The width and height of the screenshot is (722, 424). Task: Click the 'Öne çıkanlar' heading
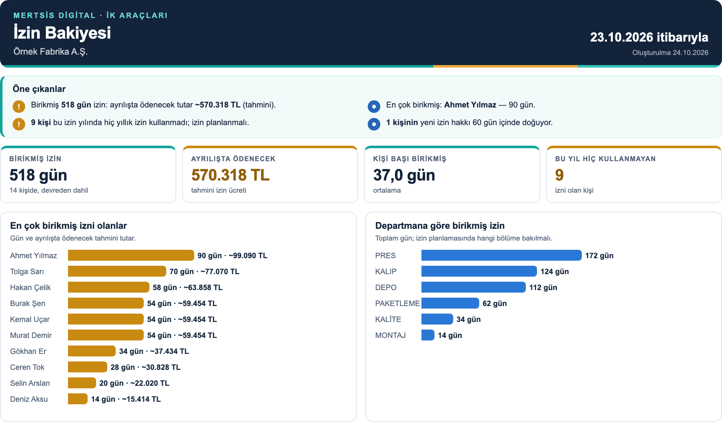(x=39, y=89)
